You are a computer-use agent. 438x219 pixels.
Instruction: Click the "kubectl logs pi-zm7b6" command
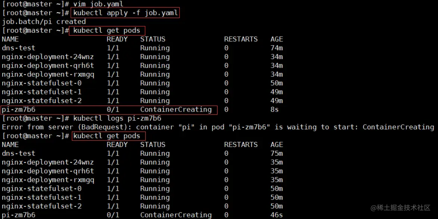pyautogui.click(x=117, y=118)
